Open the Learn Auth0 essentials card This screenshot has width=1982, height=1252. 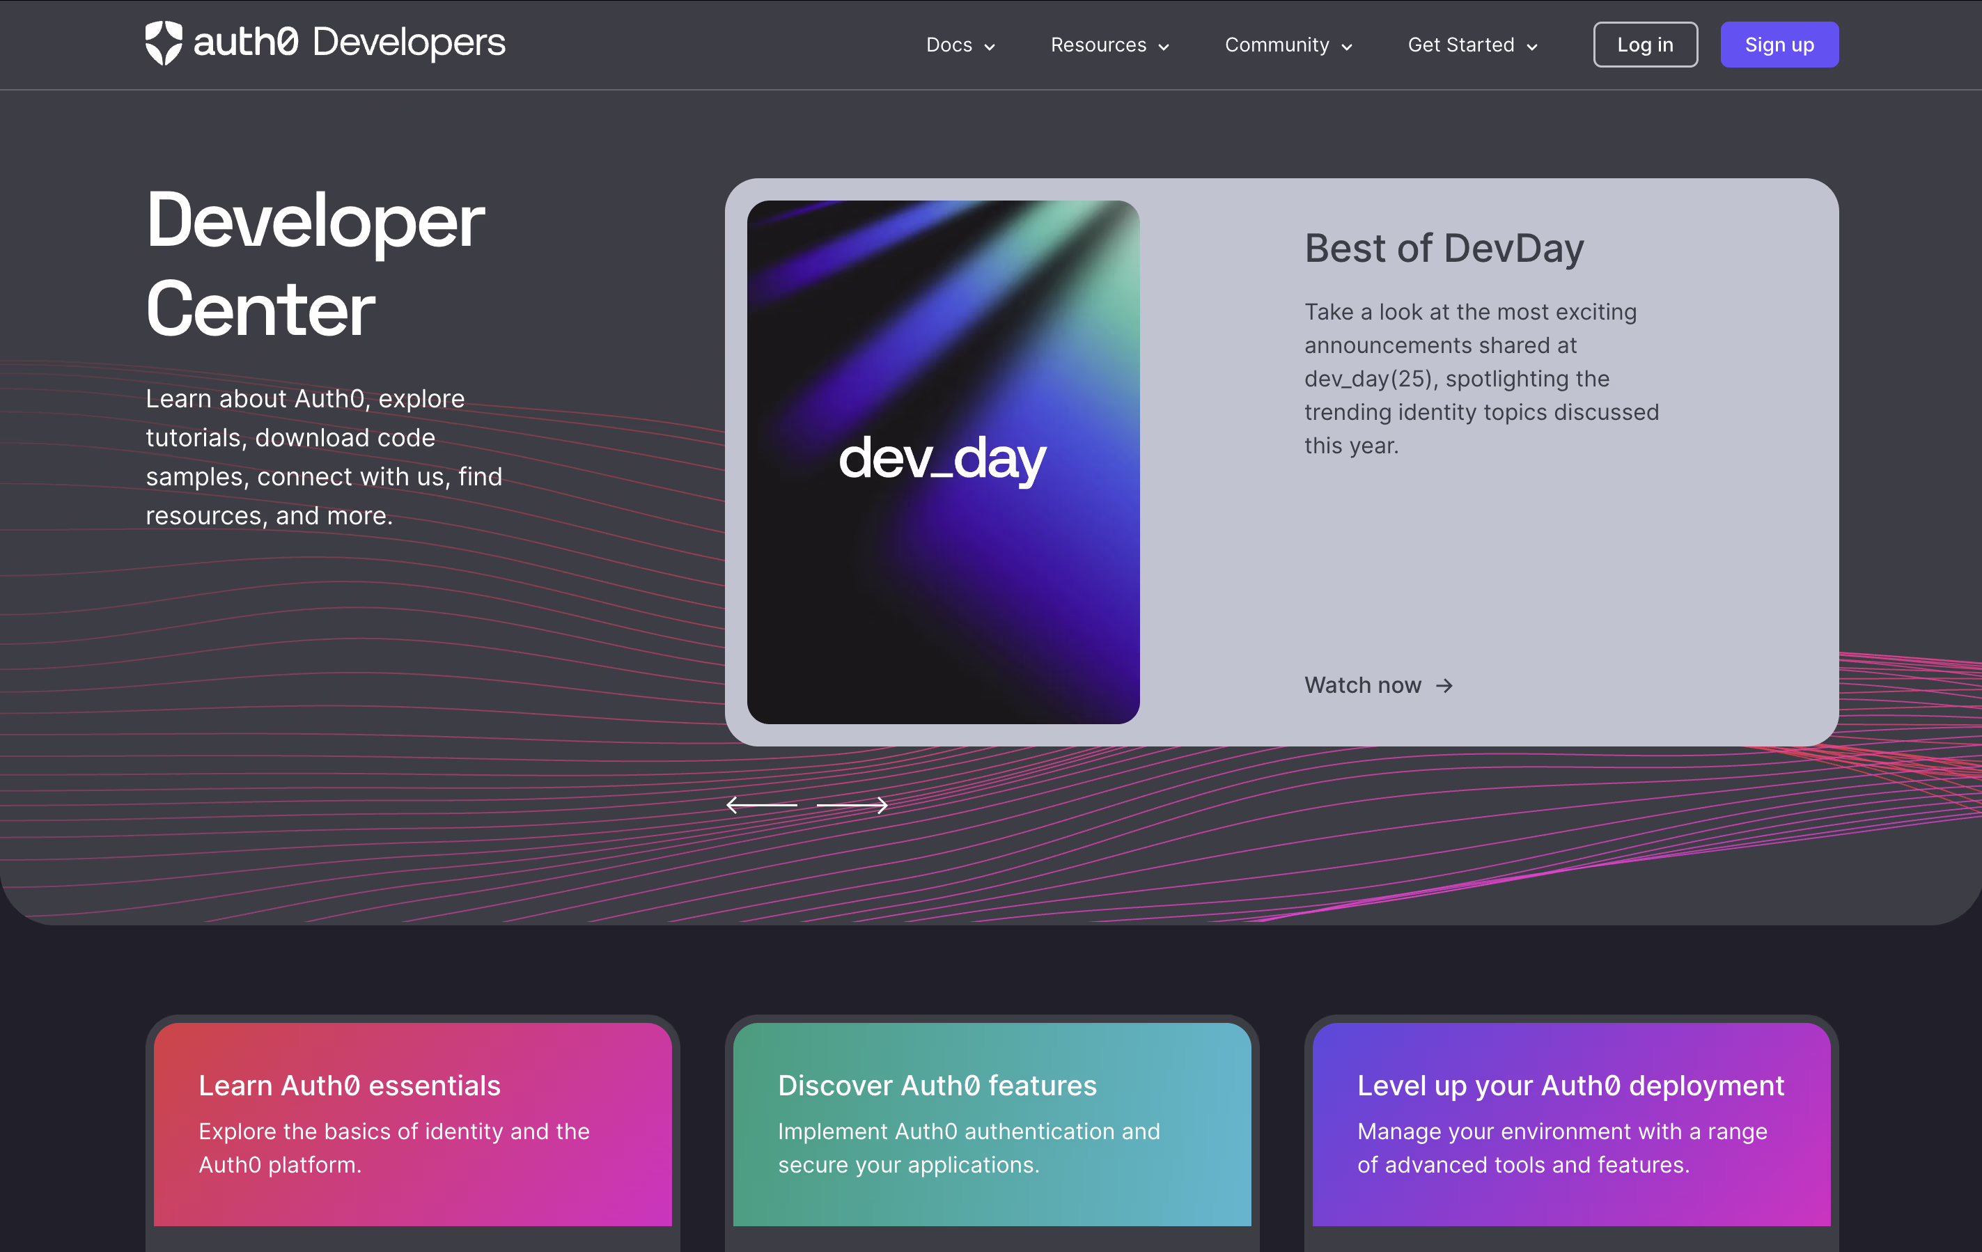click(412, 1124)
